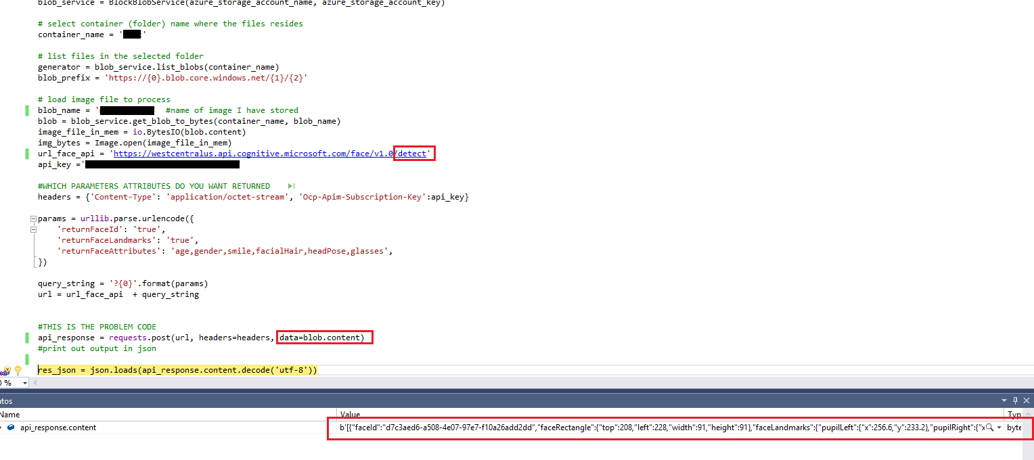Click the Typ column header in Autos
The width and height of the screenshot is (1034, 460).
coord(1015,413)
